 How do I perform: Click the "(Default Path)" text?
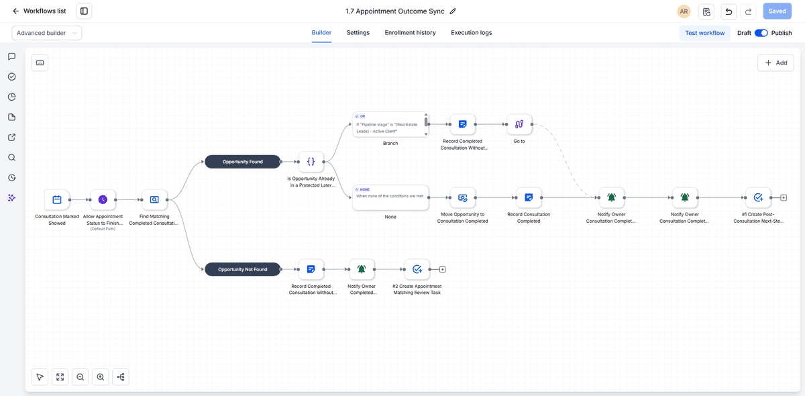pyautogui.click(x=103, y=229)
